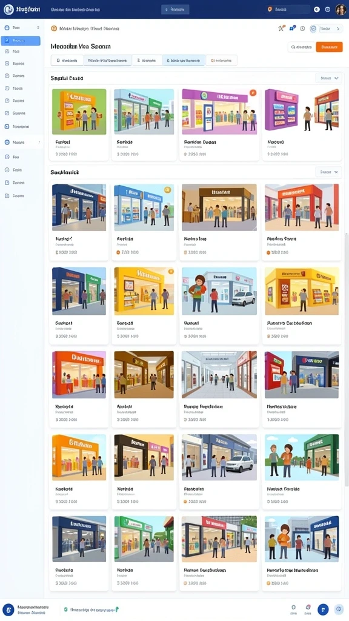This screenshot has height=621, width=349.
Task: Open the dropdown at the right of the first section header
Action: [x=329, y=78]
